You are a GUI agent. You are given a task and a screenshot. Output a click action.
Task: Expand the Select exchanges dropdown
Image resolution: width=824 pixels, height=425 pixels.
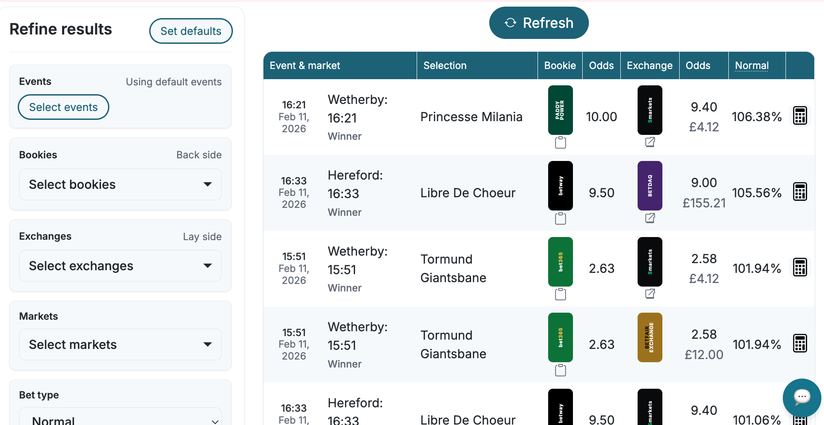tap(120, 266)
